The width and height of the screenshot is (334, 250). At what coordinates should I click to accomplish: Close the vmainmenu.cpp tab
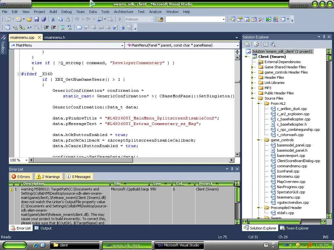click(39, 37)
